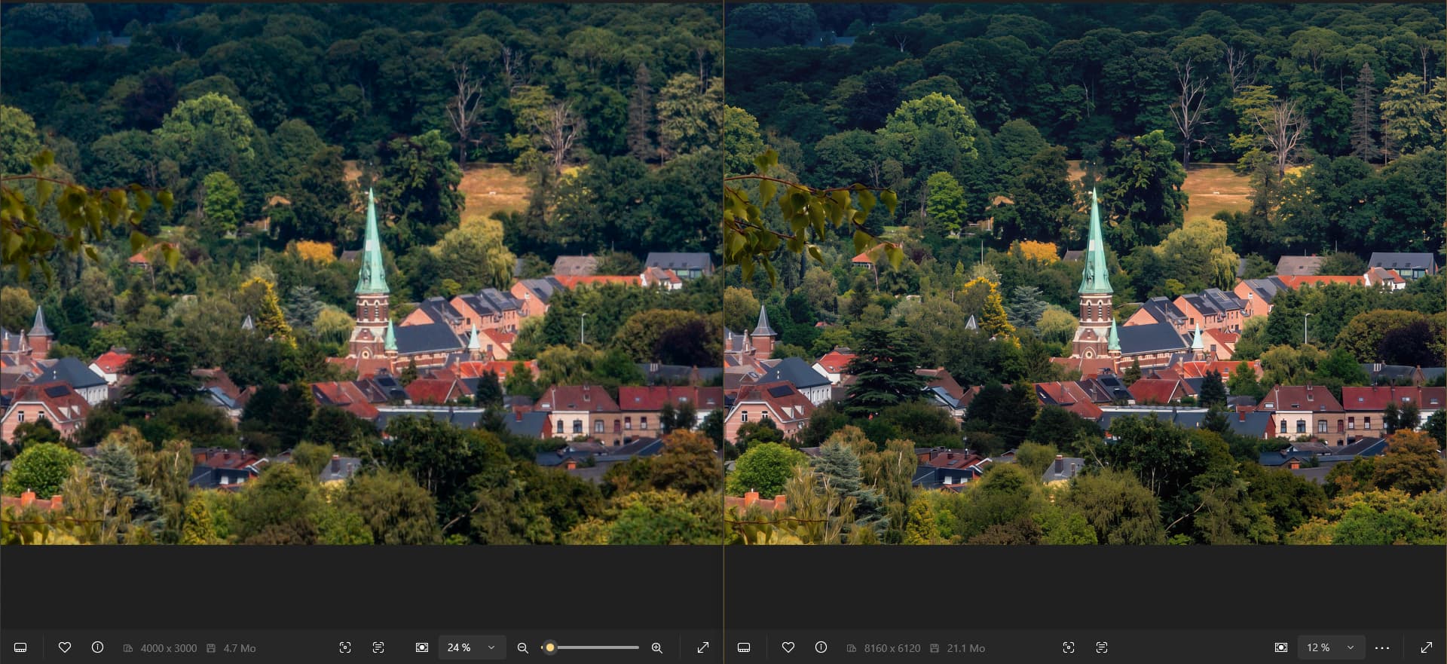Favorite the 8160 x 6120 photo
The width and height of the screenshot is (1447, 664).
(x=788, y=647)
